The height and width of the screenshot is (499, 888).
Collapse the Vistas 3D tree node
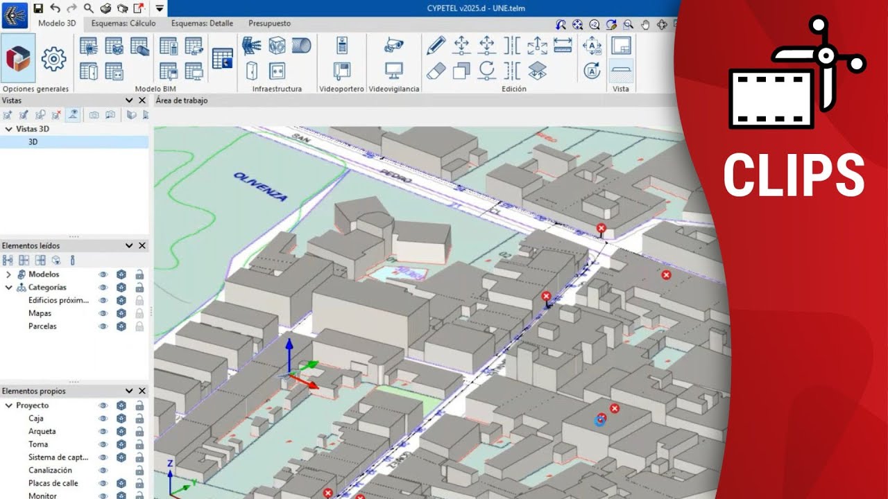click(x=8, y=129)
